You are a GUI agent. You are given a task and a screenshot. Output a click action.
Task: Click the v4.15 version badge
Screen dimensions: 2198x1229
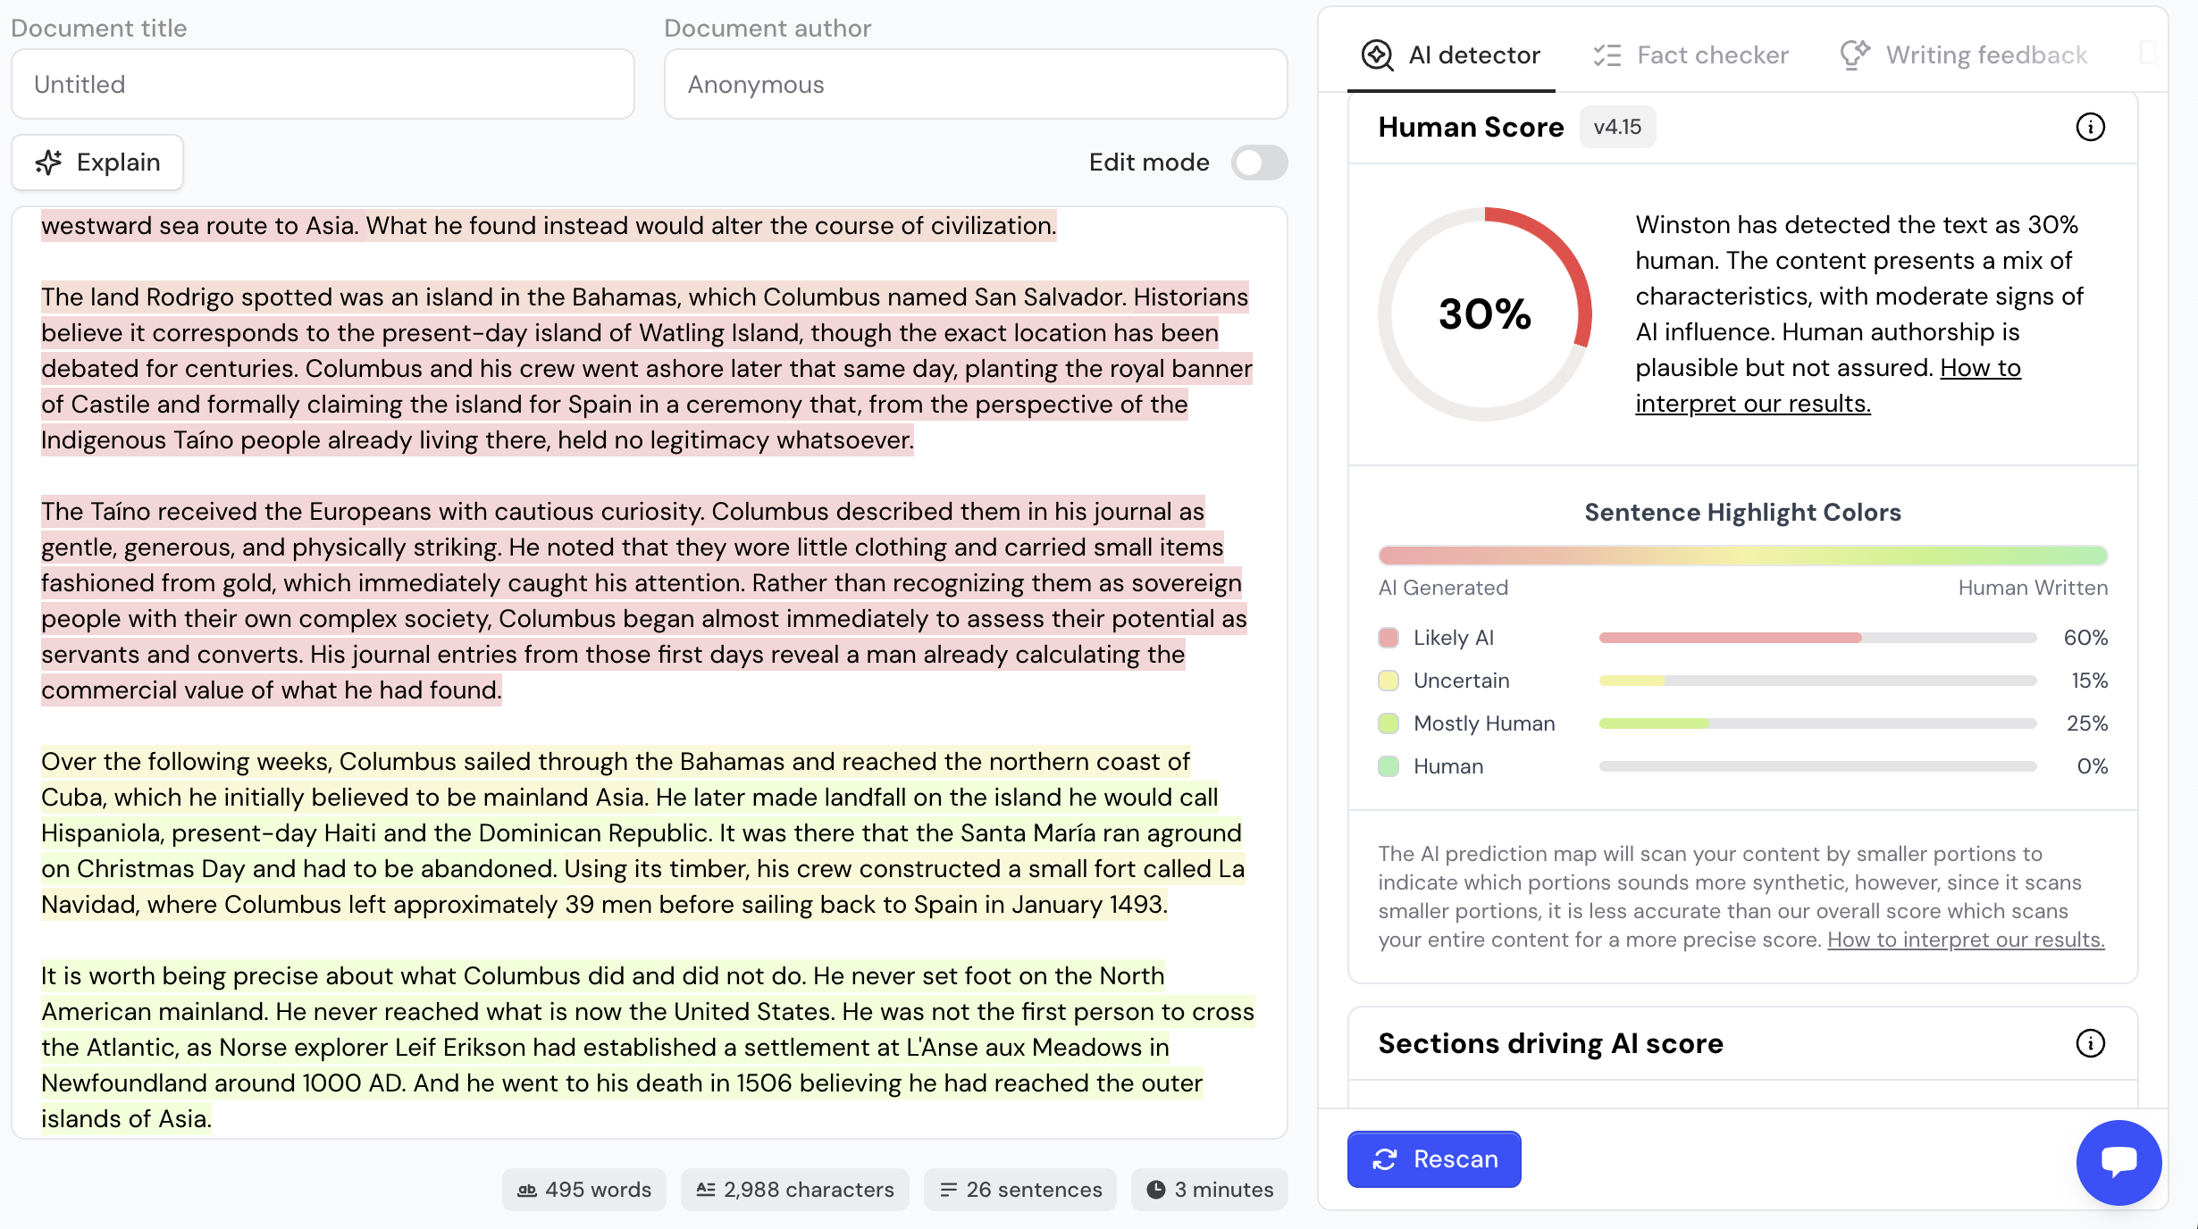1617,127
